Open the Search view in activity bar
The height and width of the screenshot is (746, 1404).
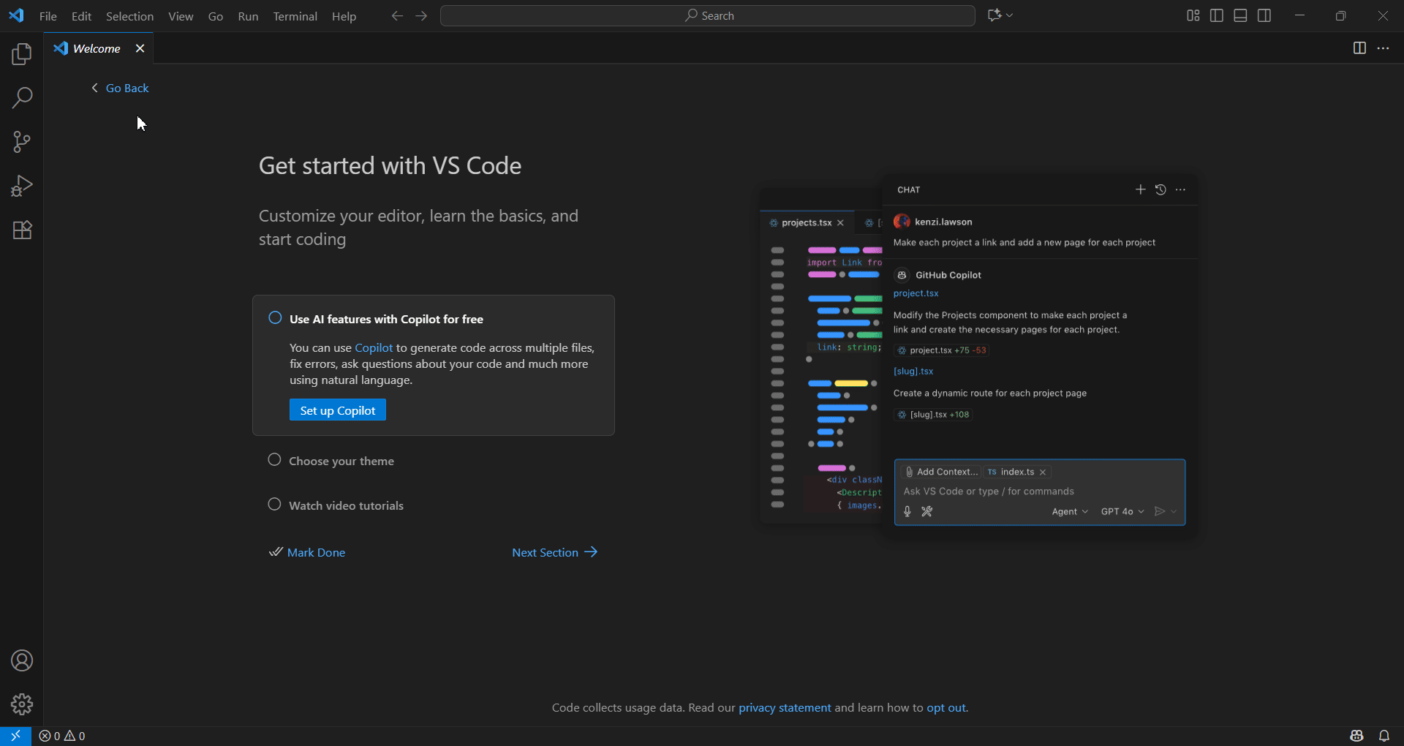pos(22,98)
